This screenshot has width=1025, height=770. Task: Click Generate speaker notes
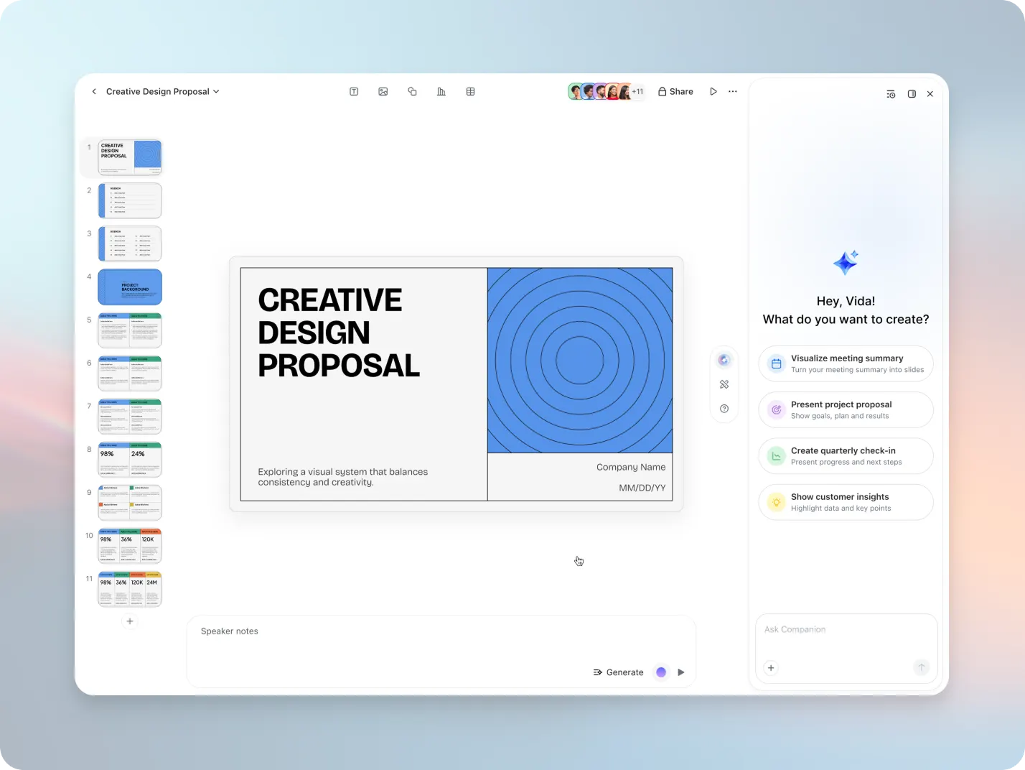click(x=619, y=672)
